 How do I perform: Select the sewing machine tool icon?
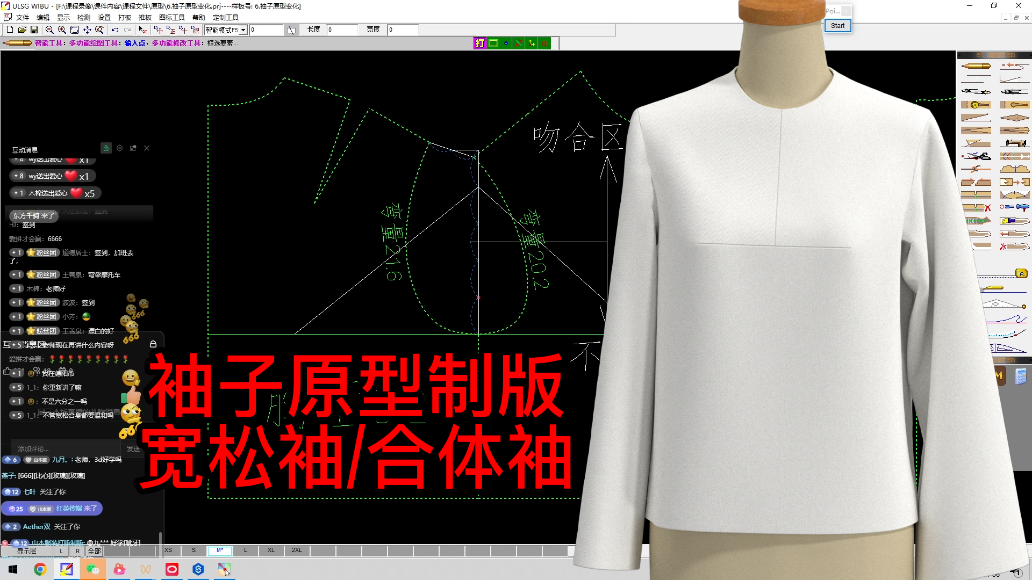point(1014,143)
